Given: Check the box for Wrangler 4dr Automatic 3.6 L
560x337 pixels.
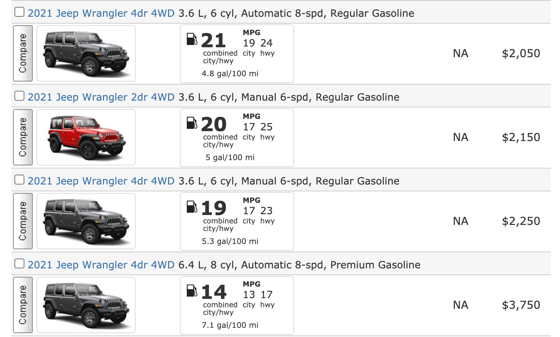Looking at the screenshot, I should pyautogui.click(x=19, y=12).
